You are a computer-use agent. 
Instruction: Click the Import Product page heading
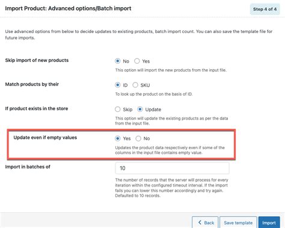click(x=68, y=8)
